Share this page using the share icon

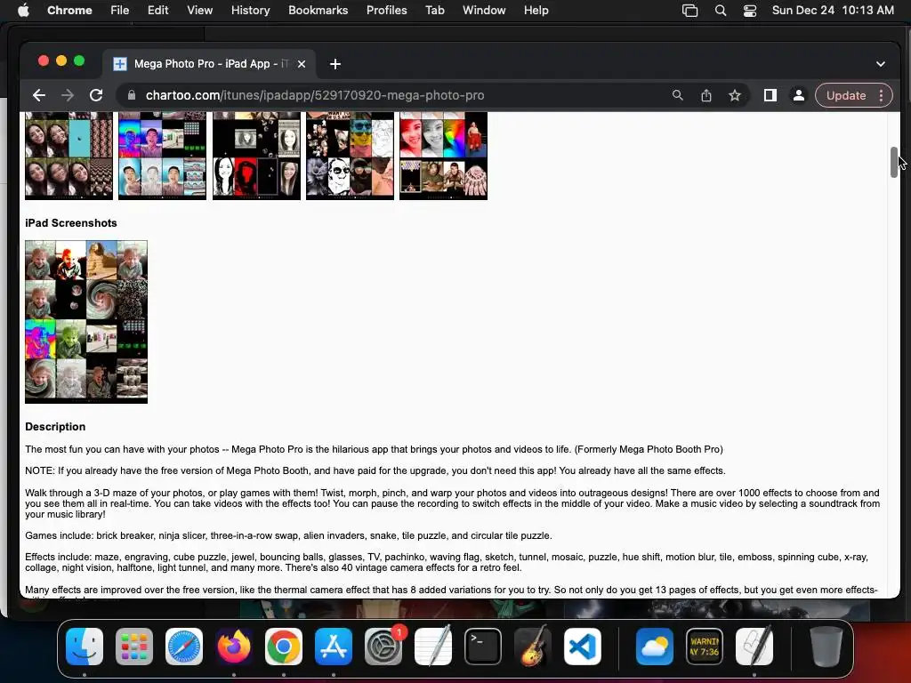705,95
